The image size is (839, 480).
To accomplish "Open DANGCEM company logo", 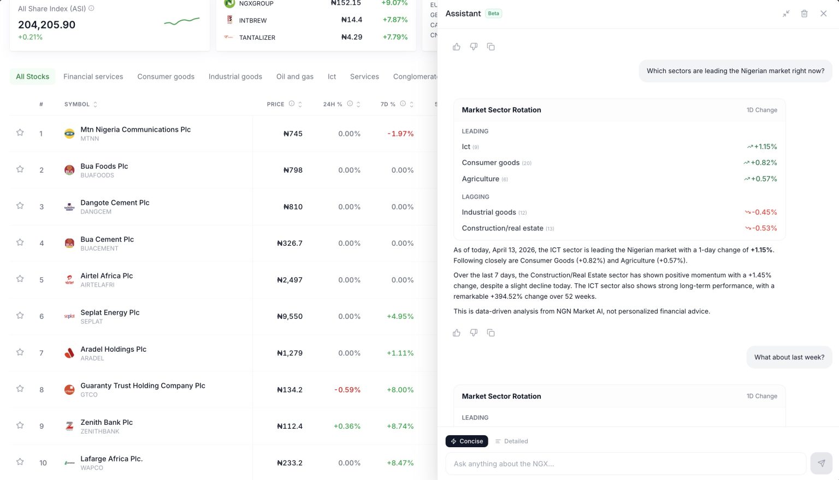I will coord(69,206).
